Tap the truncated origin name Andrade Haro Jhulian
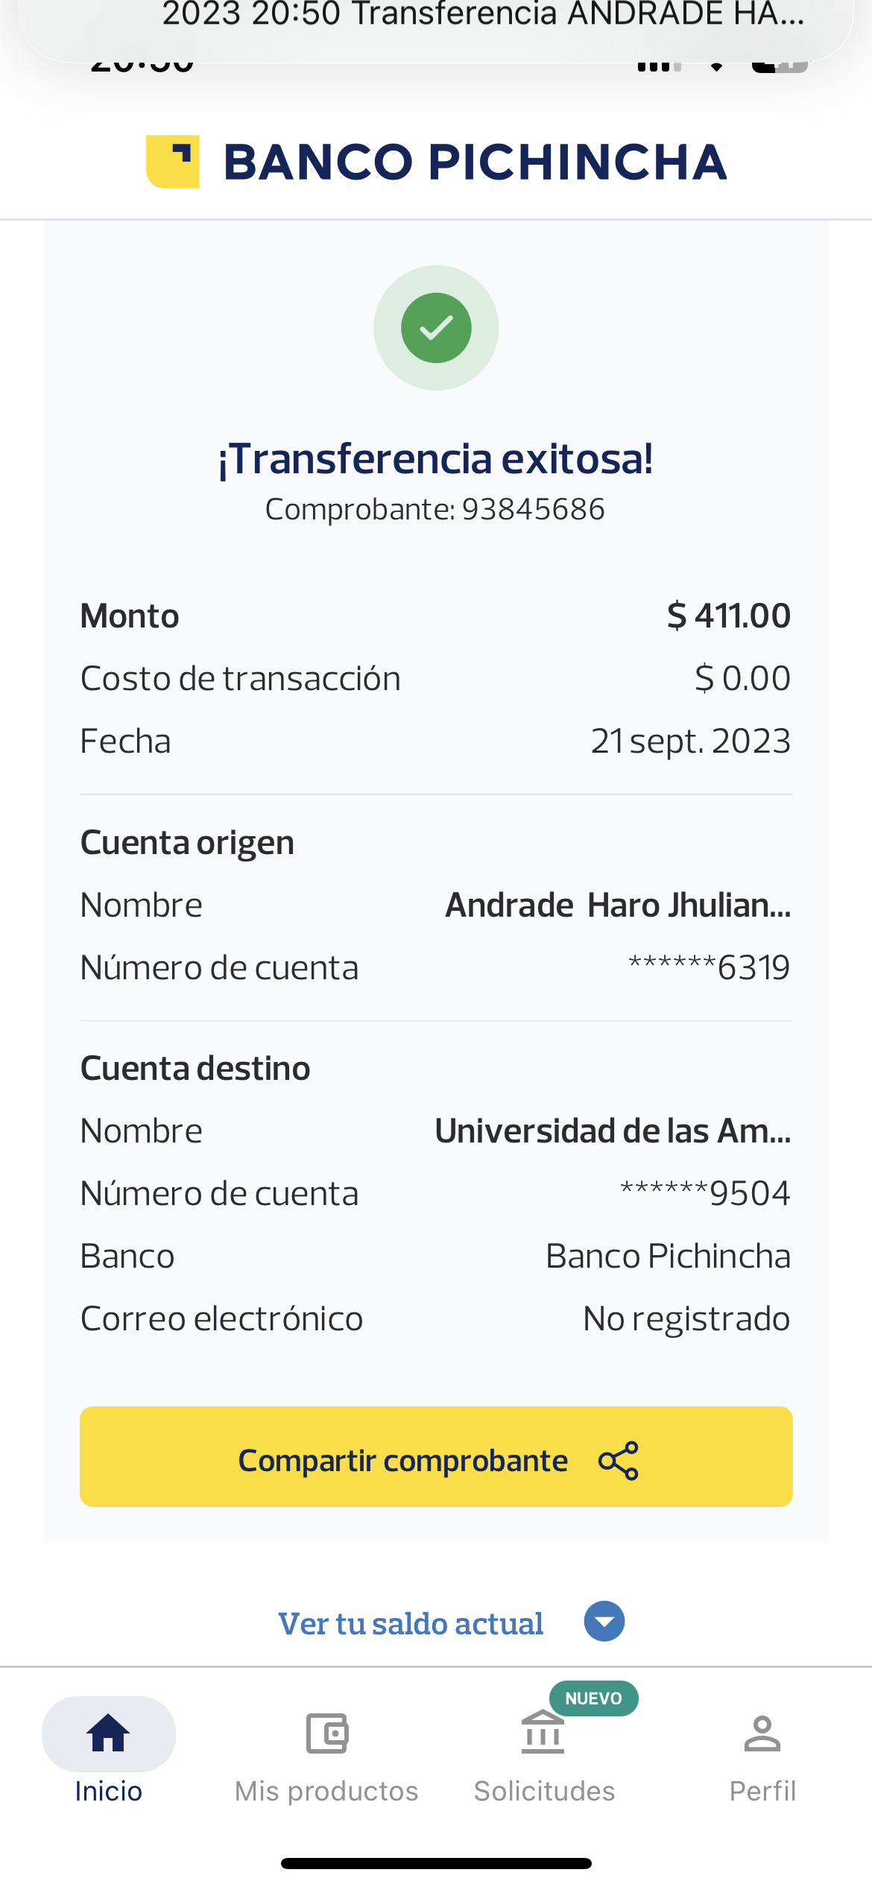The height and width of the screenshot is (1887, 872). (618, 905)
